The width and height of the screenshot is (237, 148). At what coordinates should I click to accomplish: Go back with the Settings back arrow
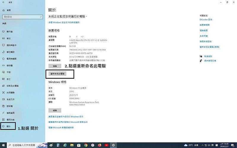pos(3,2)
